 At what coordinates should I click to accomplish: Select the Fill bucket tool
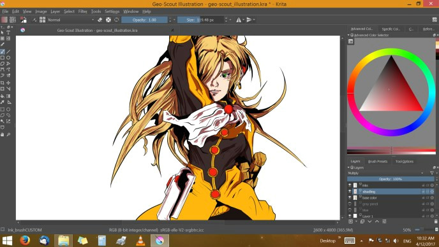[x=3, y=96]
